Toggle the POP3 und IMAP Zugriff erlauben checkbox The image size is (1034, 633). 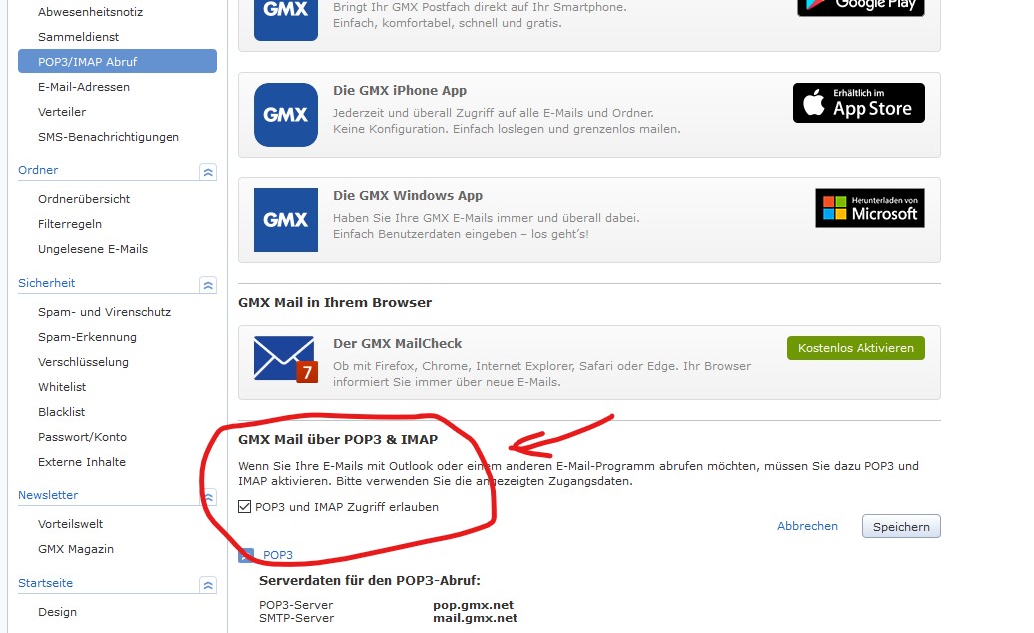(x=244, y=507)
